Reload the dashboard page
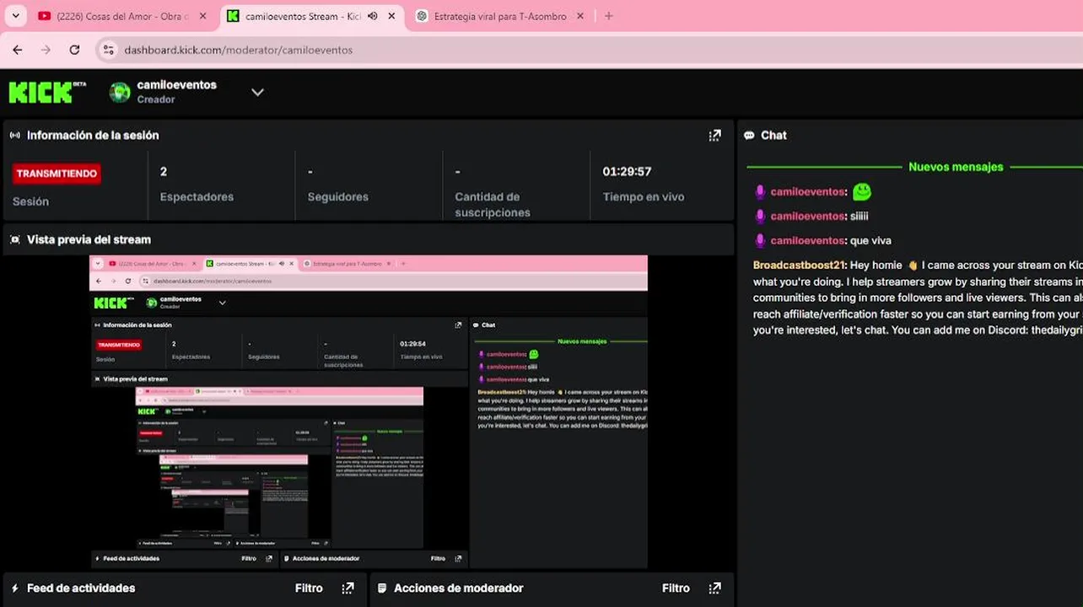The height and width of the screenshot is (607, 1083). tap(74, 50)
